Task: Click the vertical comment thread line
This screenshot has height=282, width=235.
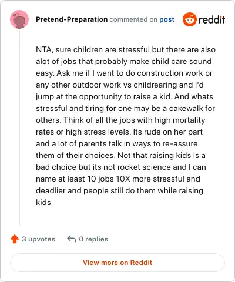Action: point(19,127)
